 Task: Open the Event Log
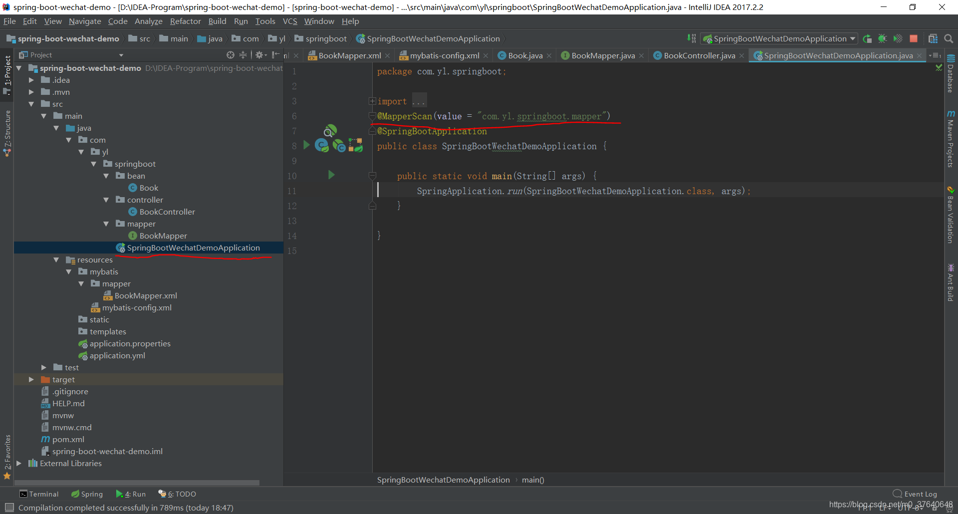pyautogui.click(x=915, y=494)
